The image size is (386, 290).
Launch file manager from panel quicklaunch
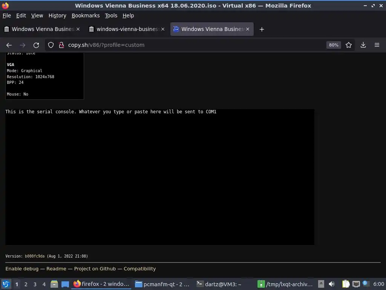pos(54,284)
